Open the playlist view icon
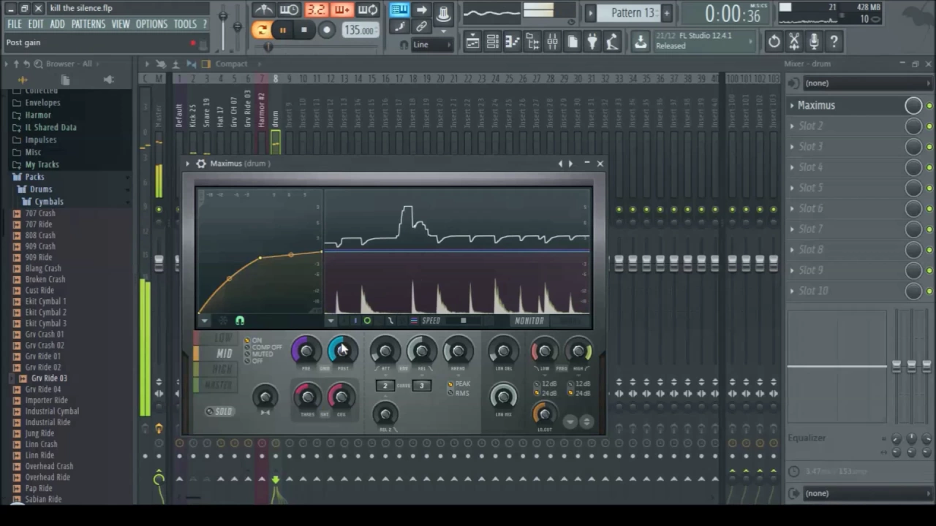 pyautogui.click(x=472, y=42)
